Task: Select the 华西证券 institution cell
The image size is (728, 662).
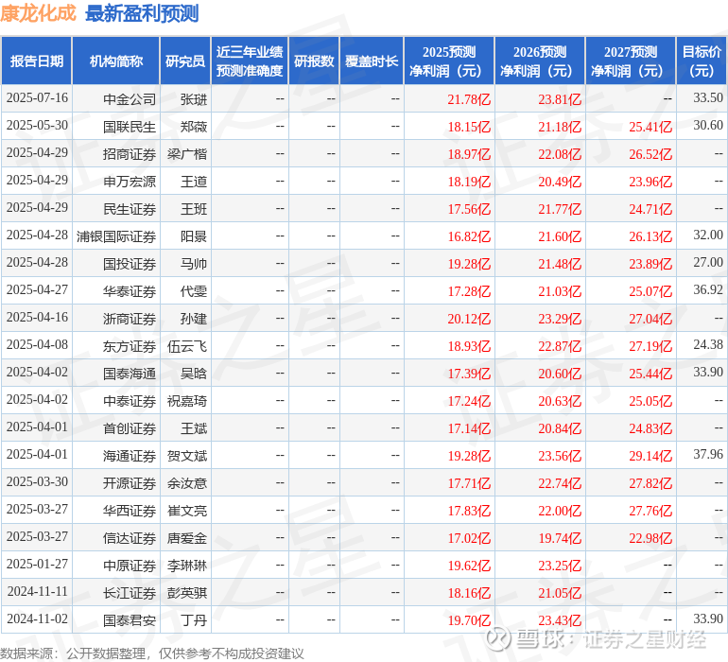Action: pyautogui.click(x=116, y=510)
